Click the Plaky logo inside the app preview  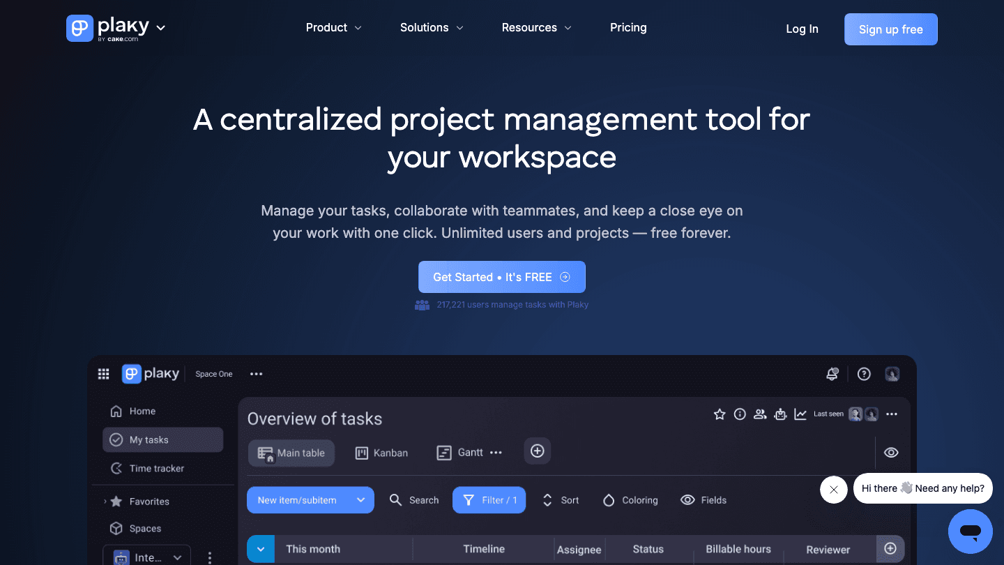(151, 374)
